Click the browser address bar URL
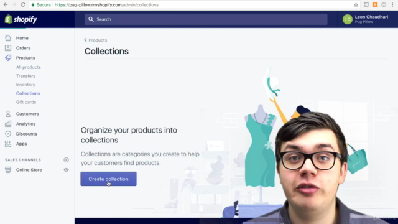Screen dimensions: 398x224 point(106,5)
